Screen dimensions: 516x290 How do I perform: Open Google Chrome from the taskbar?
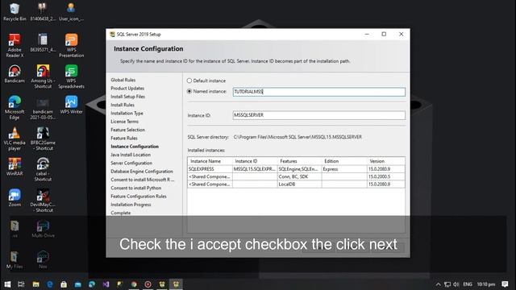click(134, 284)
